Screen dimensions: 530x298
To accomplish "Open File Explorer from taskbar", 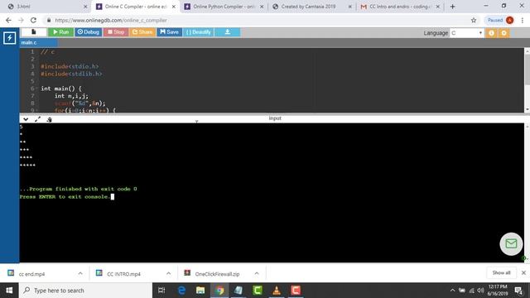I will pos(200,291).
